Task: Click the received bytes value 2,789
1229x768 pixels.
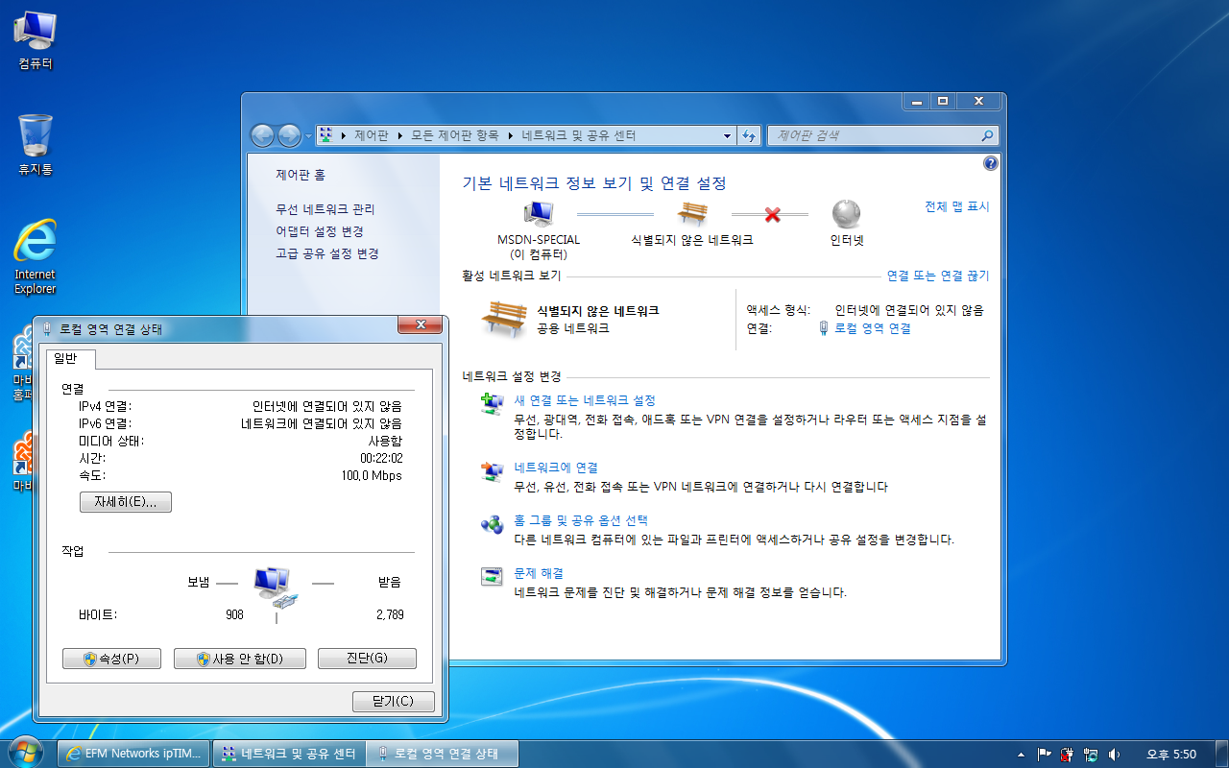Action: [390, 614]
